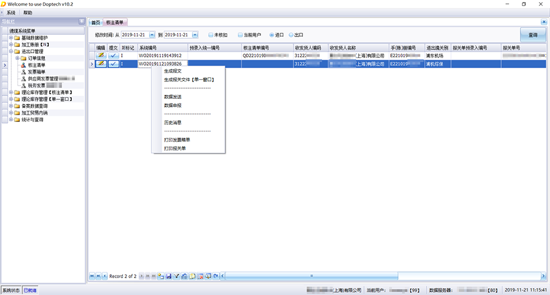This screenshot has width=550, height=295.
Task: Click the 税务发票 person icon in tree
Action: 24,85
